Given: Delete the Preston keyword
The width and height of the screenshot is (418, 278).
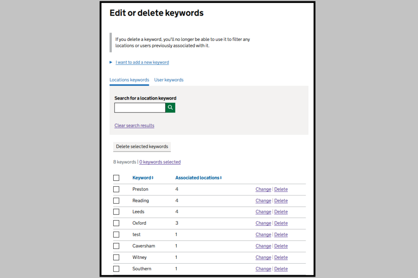Looking at the screenshot, I should click(281, 189).
